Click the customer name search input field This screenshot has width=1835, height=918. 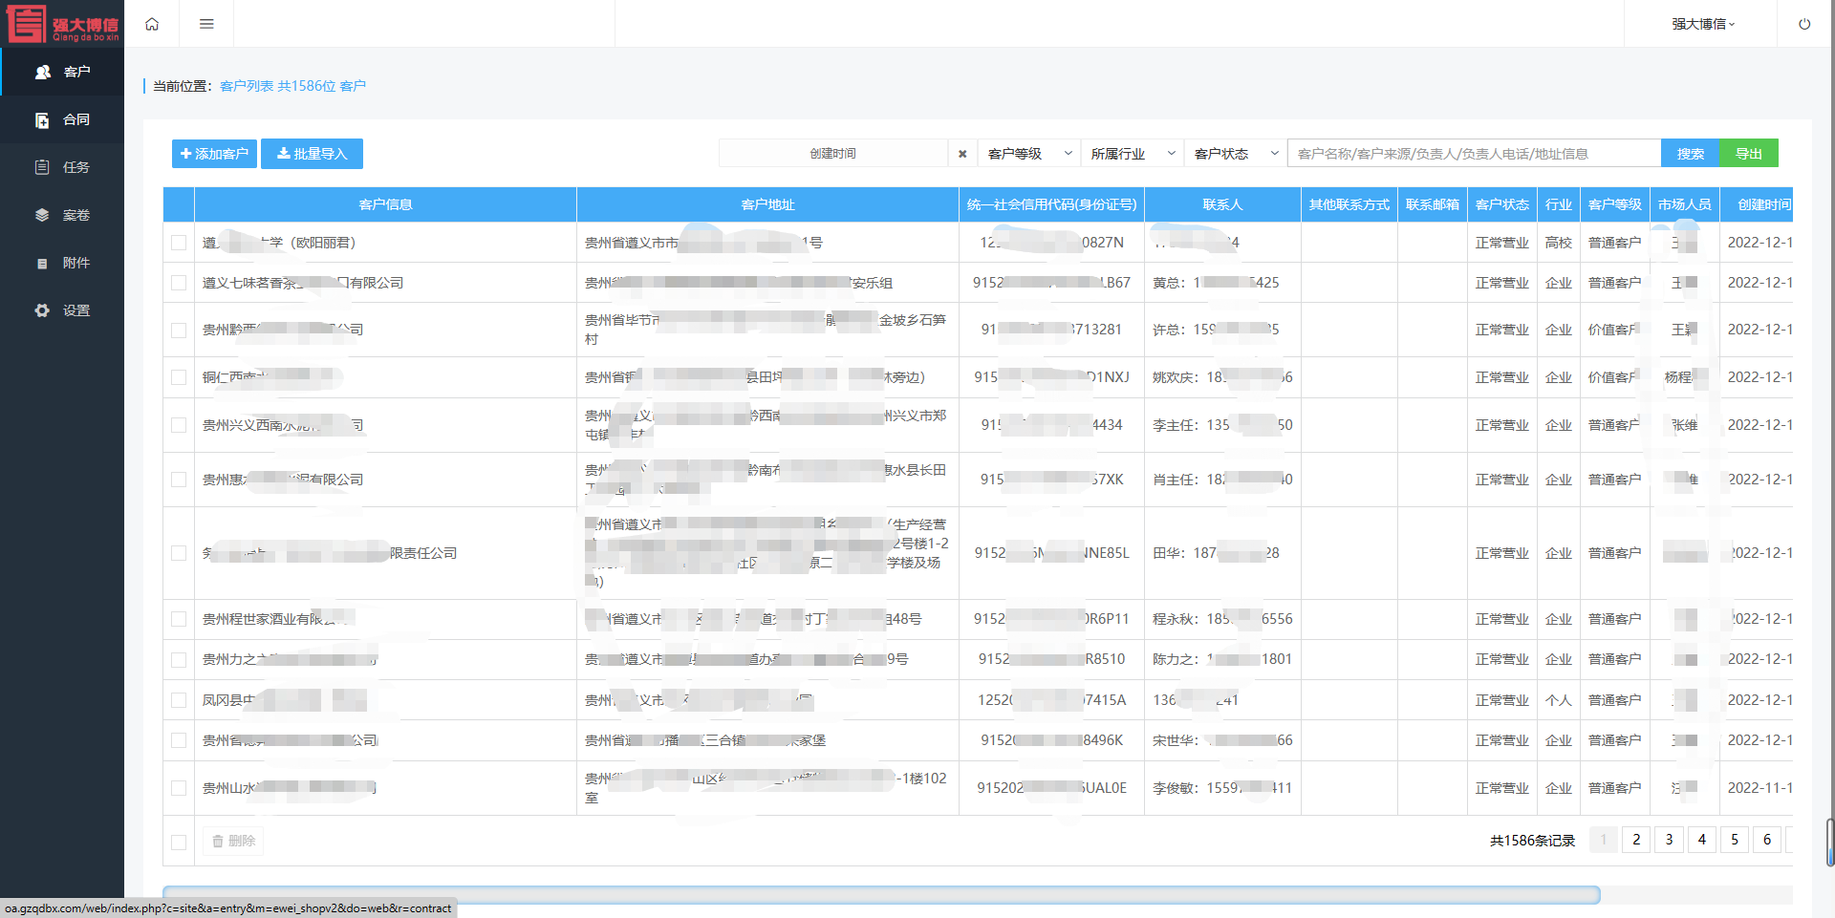click(1474, 154)
